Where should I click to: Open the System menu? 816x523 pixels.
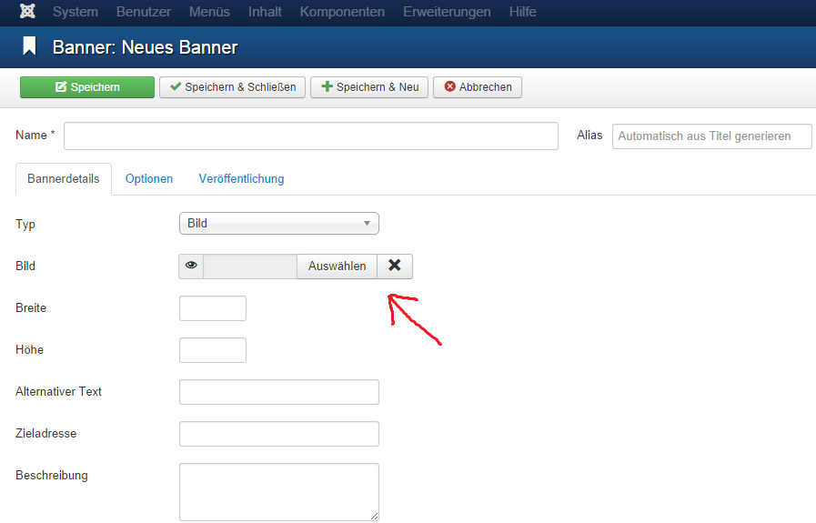[76, 12]
